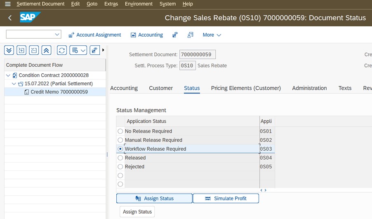This screenshot has width=372, height=219.
Task: Select Manual Release Required radio button
Action: tap(120, 140)
